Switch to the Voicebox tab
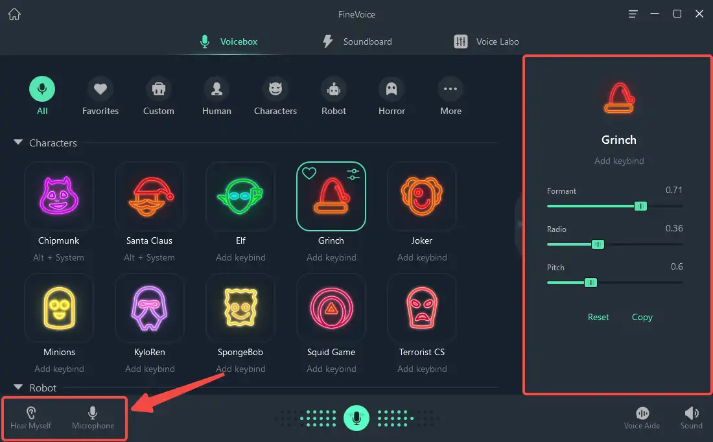This screenshot has height=442, width=713. point(229,41)
